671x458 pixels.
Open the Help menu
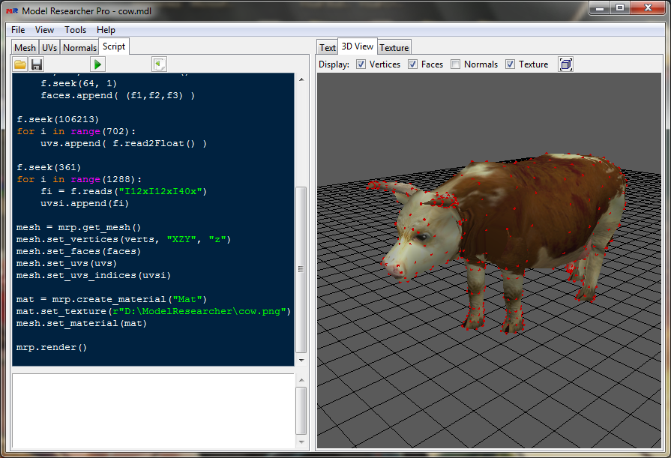click(x=106, y=30)
